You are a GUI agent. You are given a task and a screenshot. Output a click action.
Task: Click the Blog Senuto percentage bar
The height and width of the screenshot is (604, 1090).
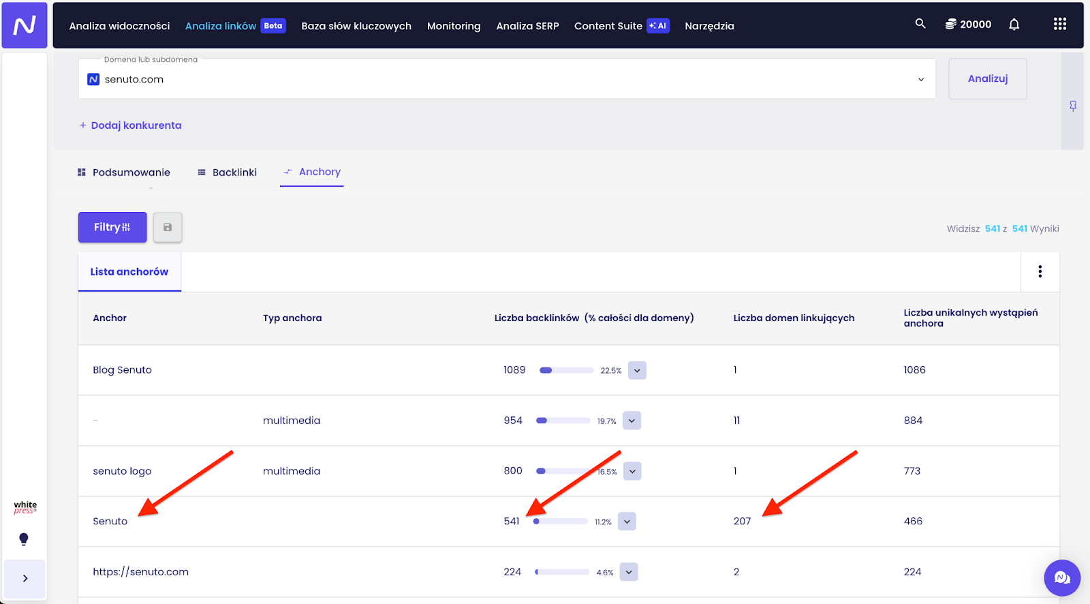coord(566,370)
